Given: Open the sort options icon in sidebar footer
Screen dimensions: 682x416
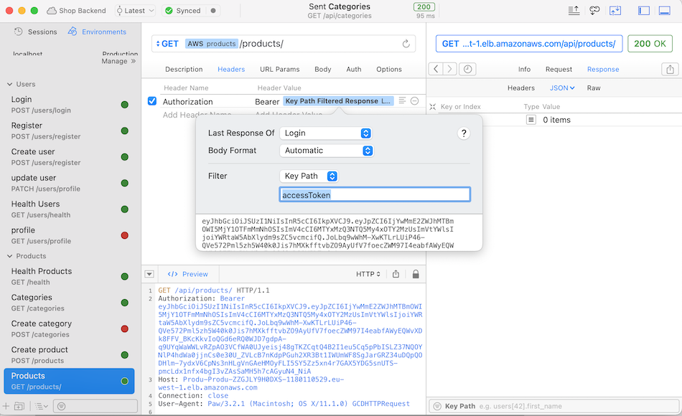Looking at the screenshot, I should tap(42, 407).
